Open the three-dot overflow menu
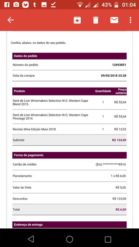Screen dimensions: 139x247 [x=130, y=20]
